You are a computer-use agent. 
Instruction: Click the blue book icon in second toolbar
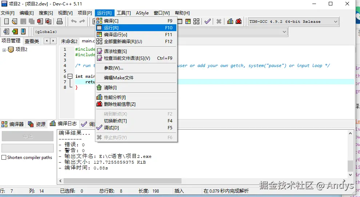[23, 31]
